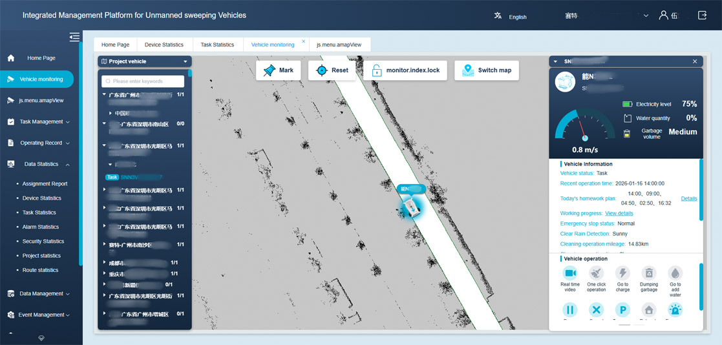722x345 pixels.
Task: Click the logout icon in the top-right header
Action: [702, 16]
